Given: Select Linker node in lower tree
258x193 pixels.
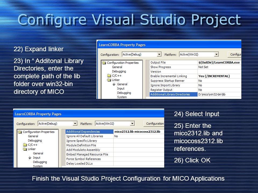Looking at the screenshot, I should (x=32, y=149).
